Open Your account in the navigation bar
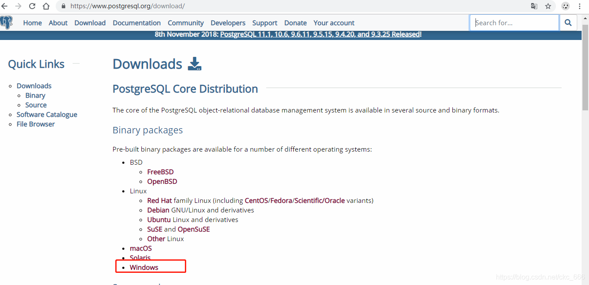This screenshot has height=285, width=589. (x=334, y=23)
